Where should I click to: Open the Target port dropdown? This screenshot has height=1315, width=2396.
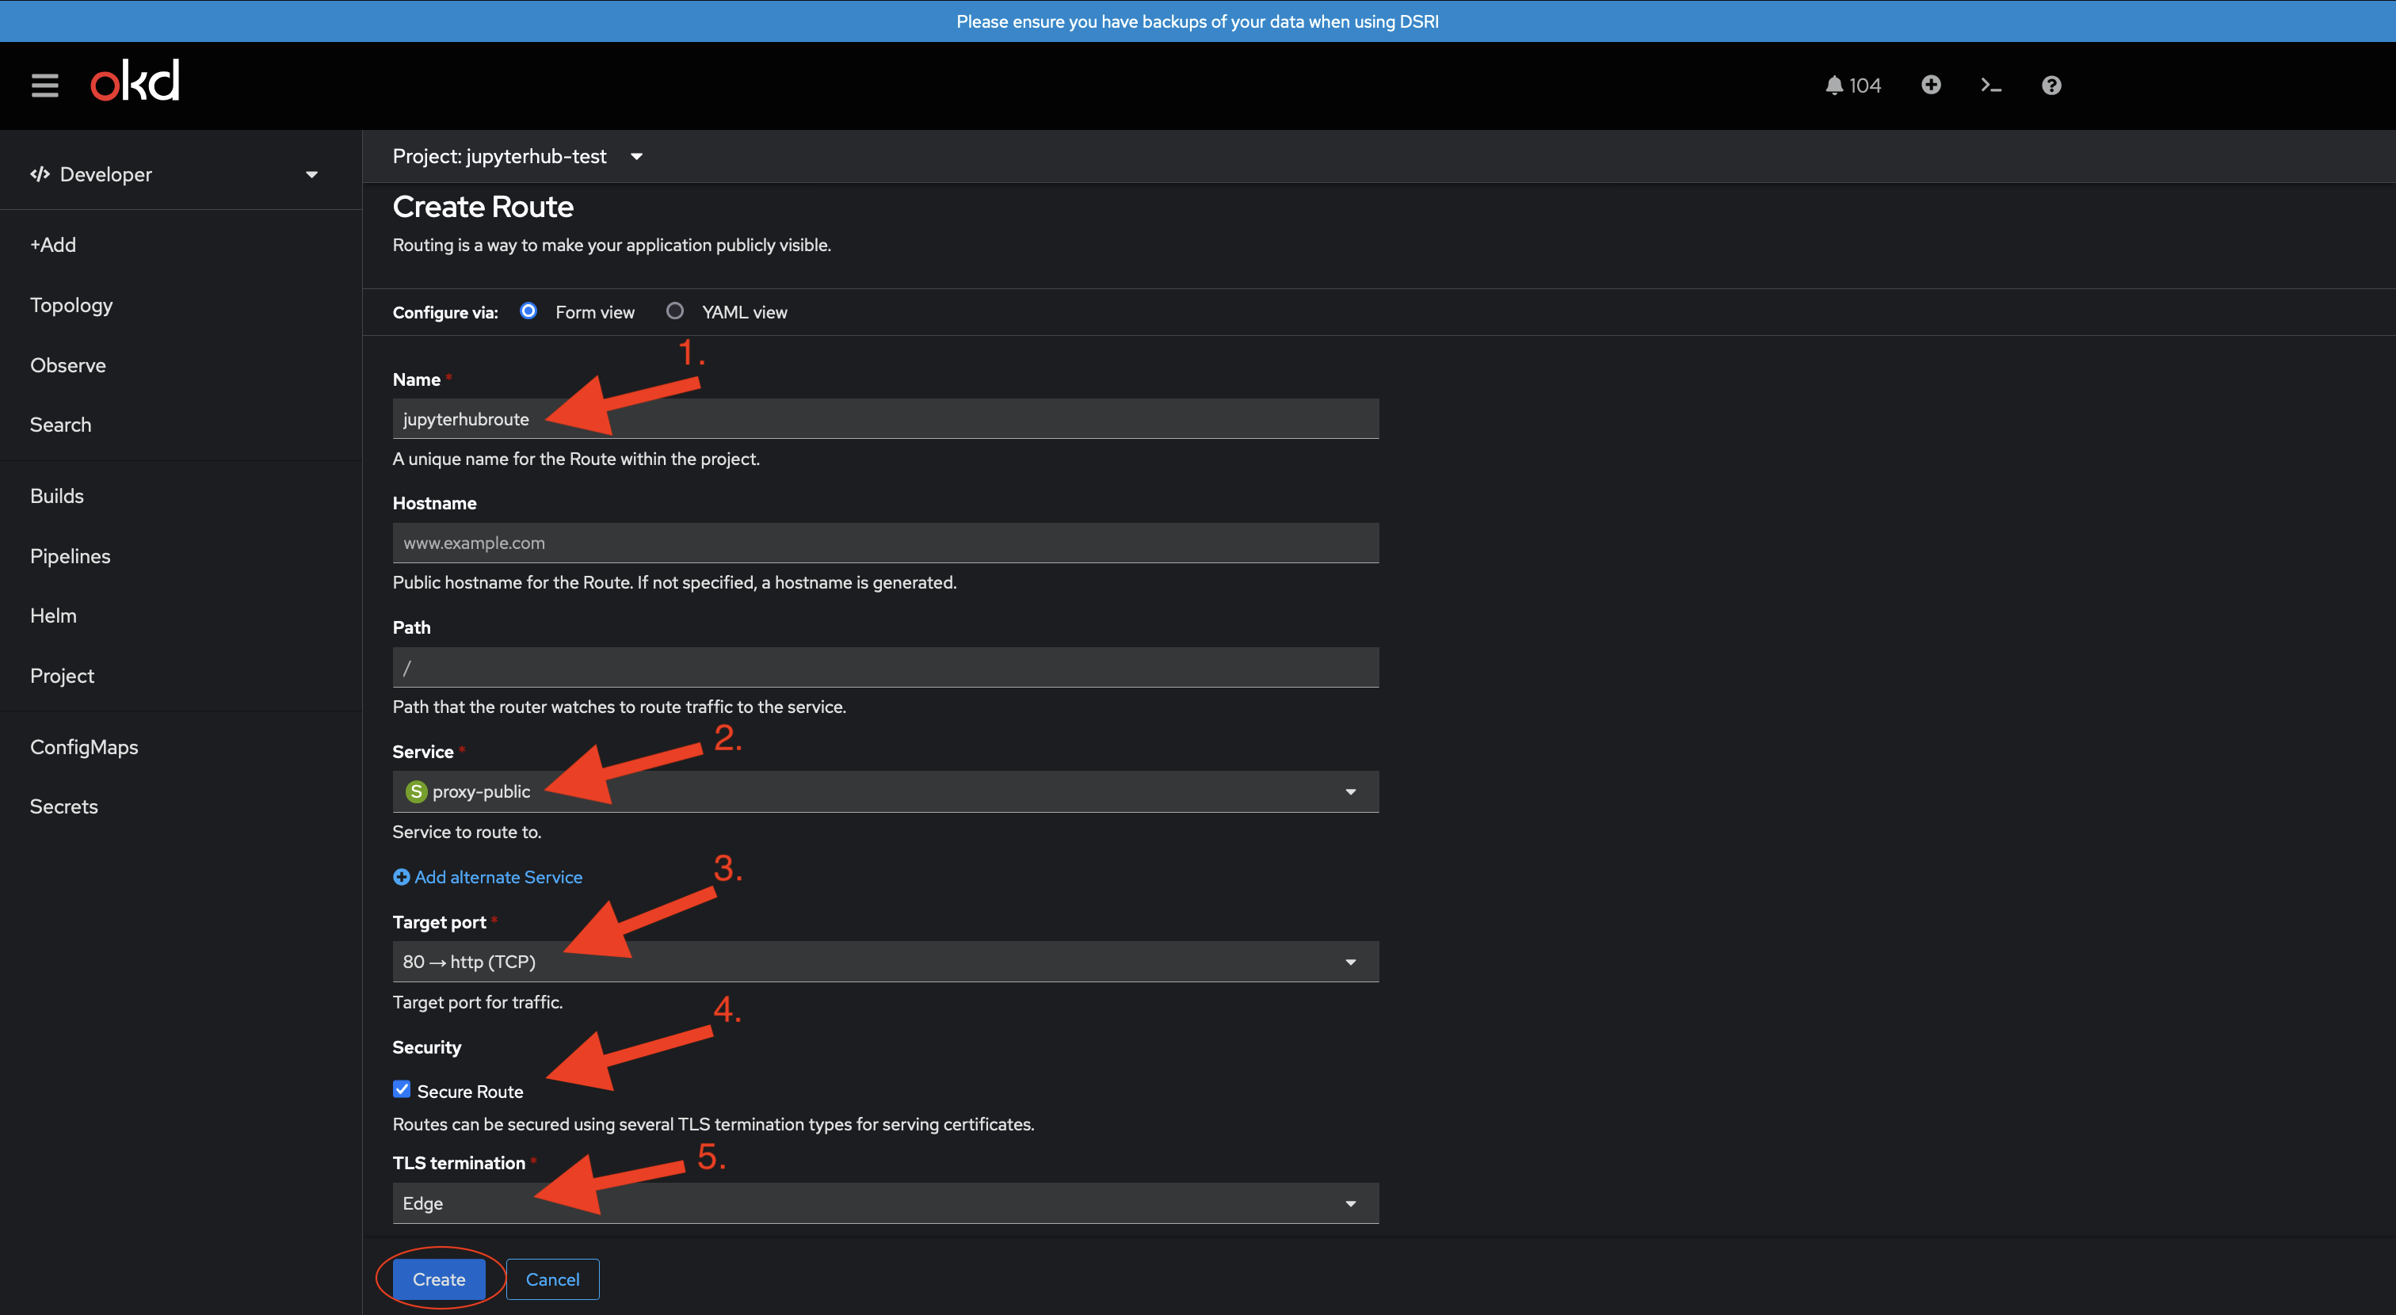click(886, 962)
